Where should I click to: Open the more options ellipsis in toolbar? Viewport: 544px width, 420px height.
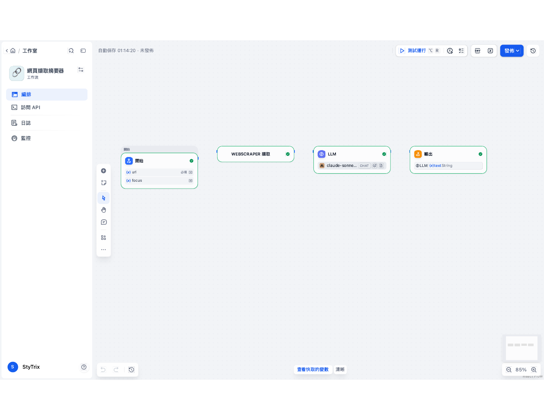point(103,250)
